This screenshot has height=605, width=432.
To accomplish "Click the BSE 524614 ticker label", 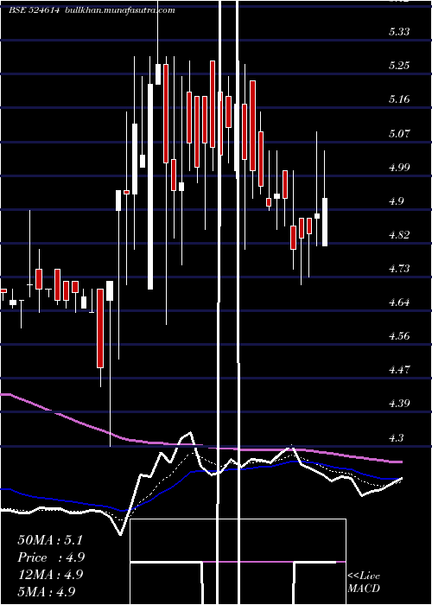I will click(34, 10).
